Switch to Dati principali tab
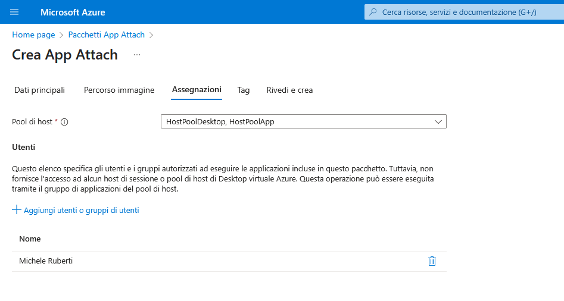This screenshot has height=301, width=564. [x=39, y=90]
